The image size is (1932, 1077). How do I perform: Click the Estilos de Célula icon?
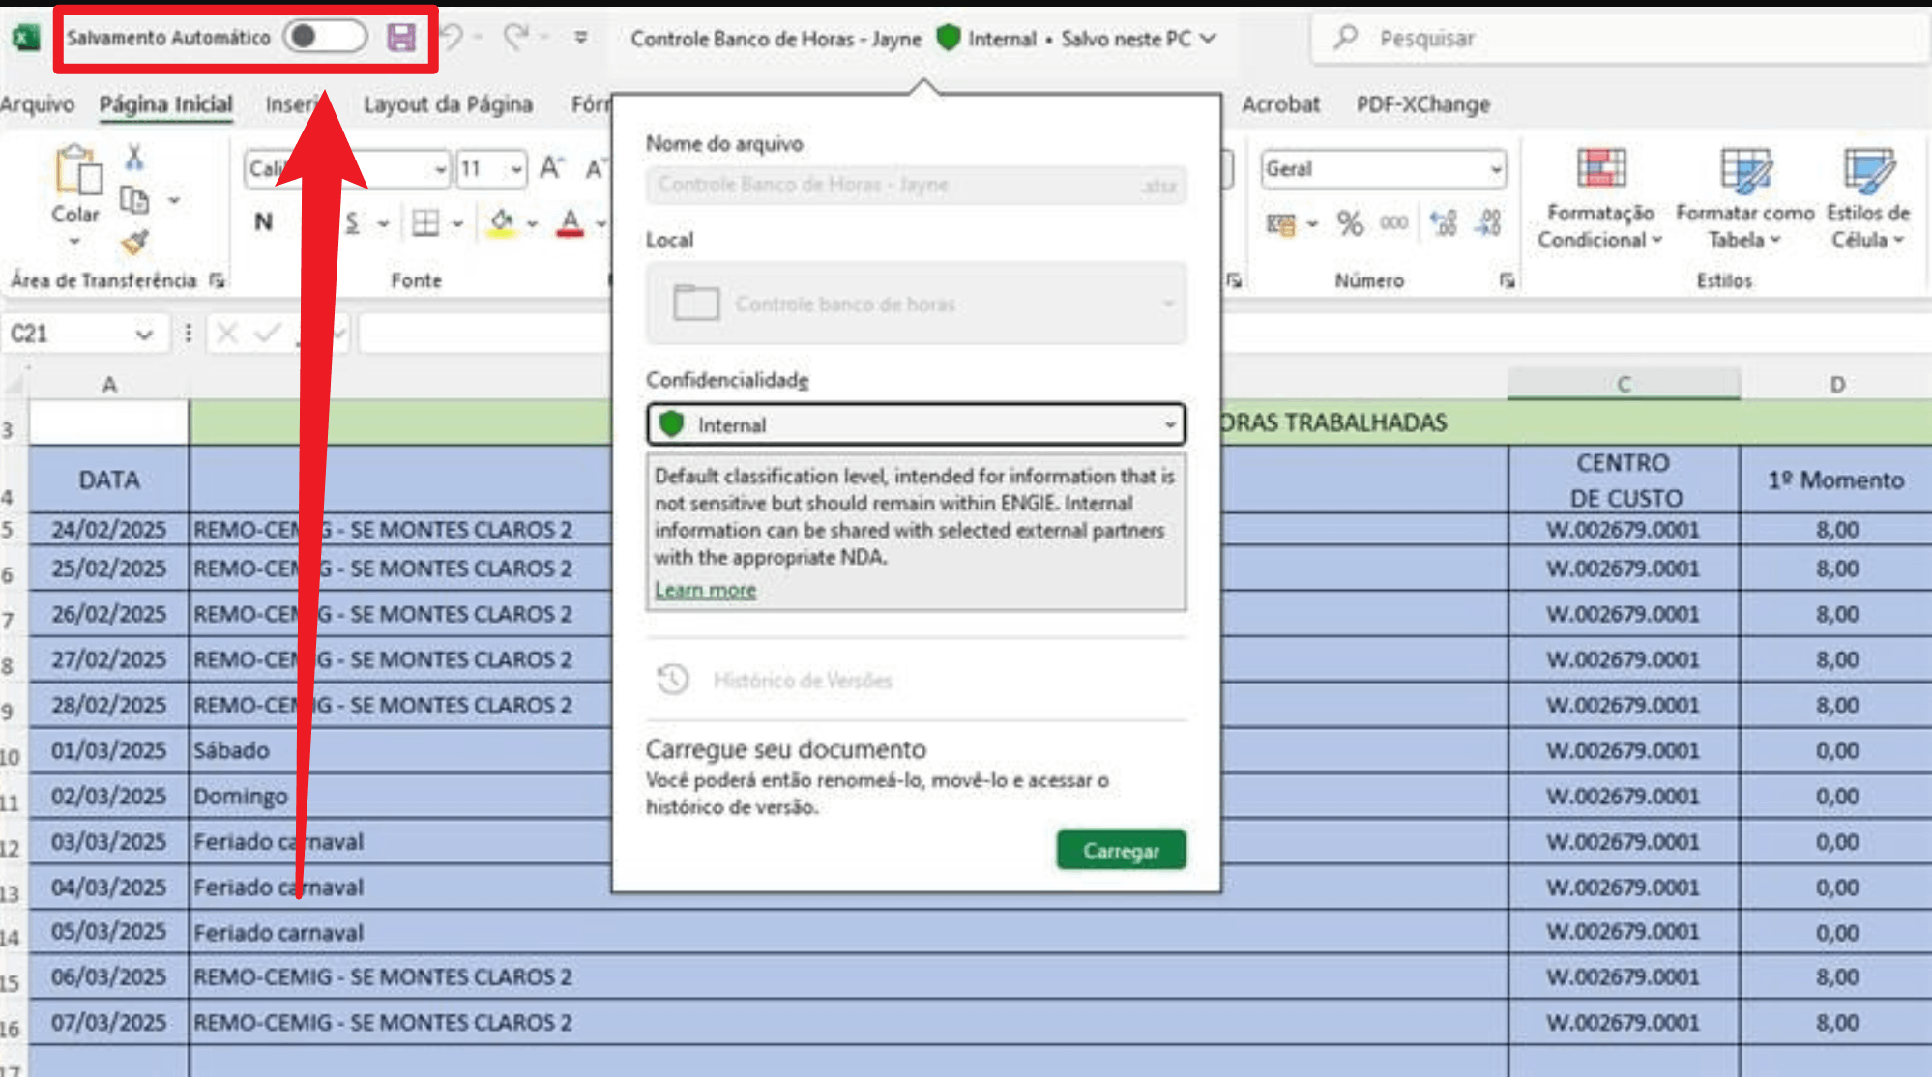(x=1867, y=169)
